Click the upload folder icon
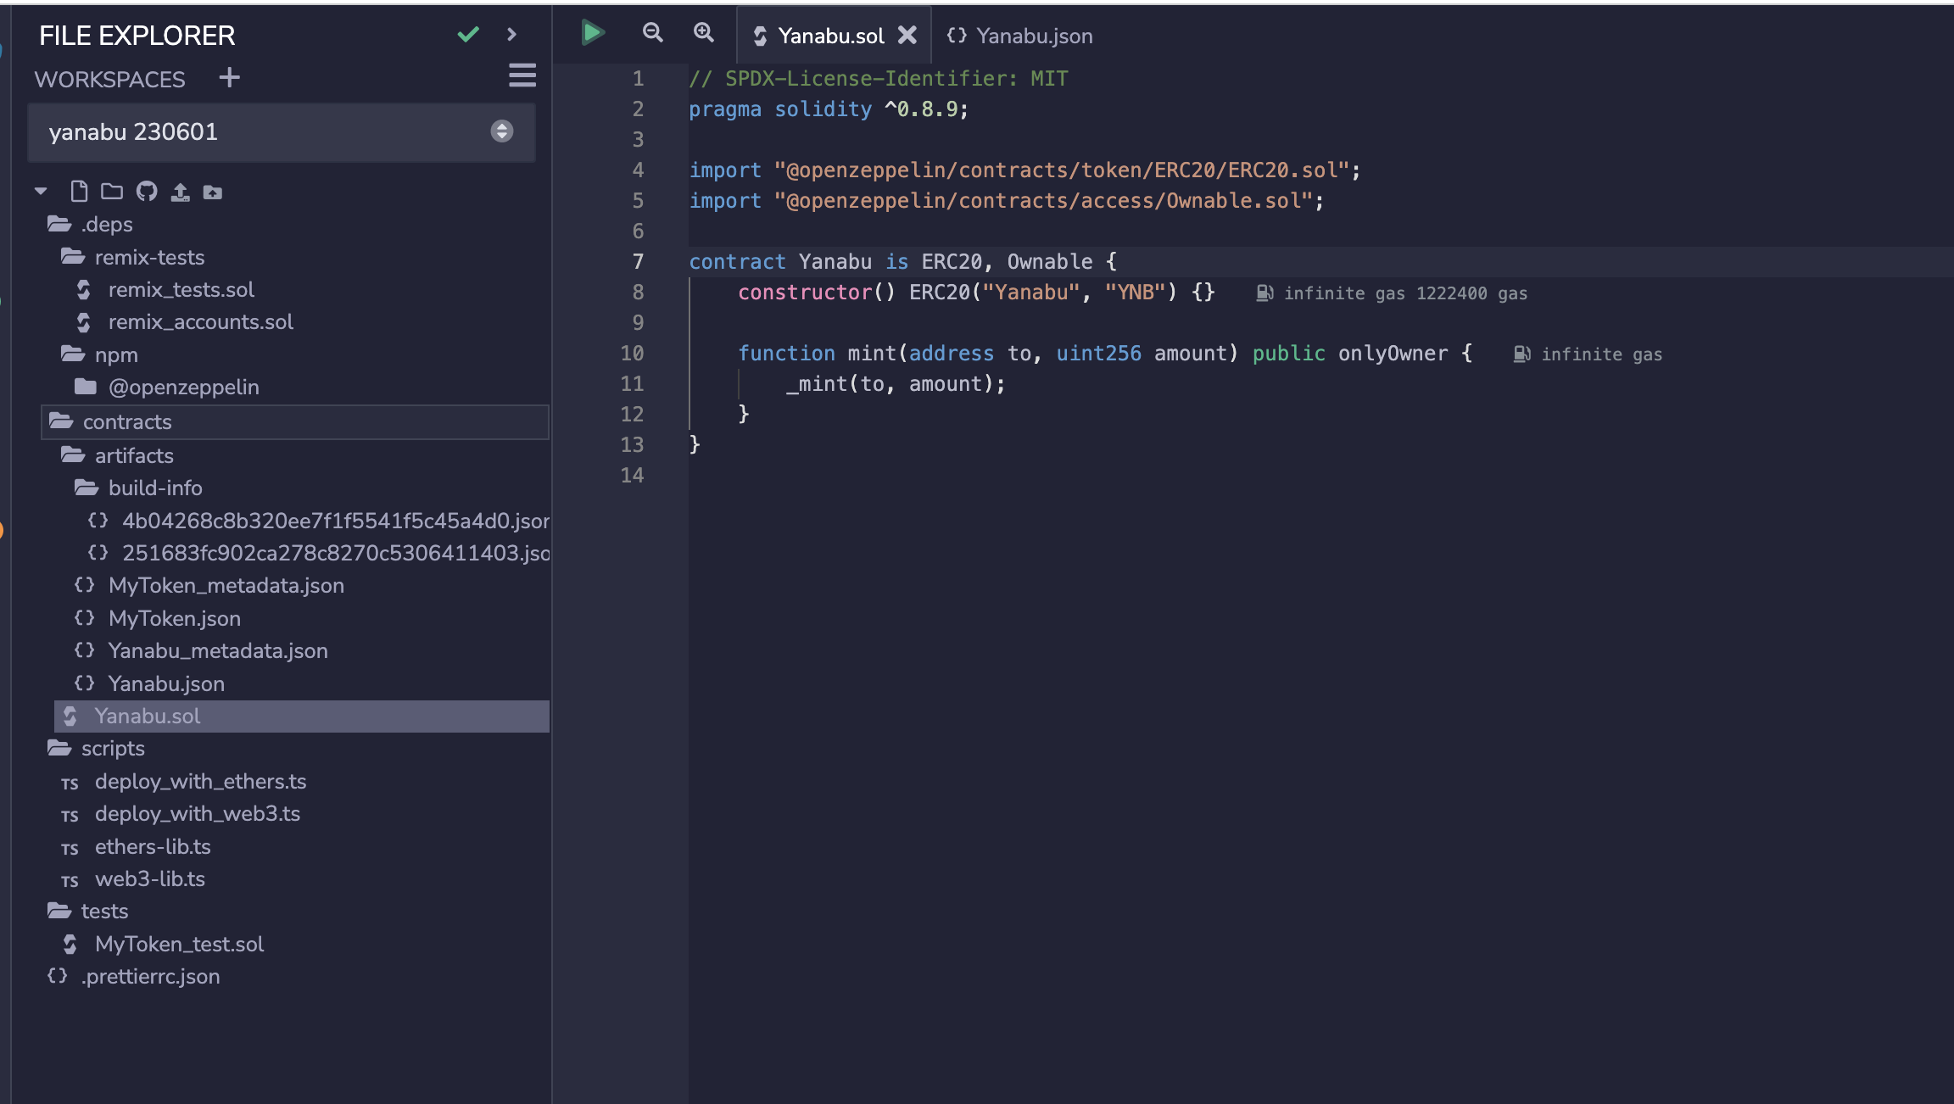Viewport: 1954px width, 1104px height. tap(213, 192)
